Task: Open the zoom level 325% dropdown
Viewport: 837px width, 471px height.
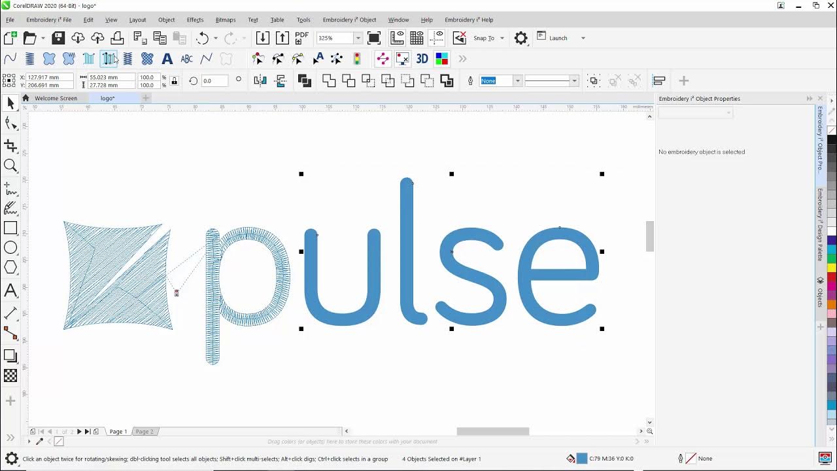Action: point(358,38)
